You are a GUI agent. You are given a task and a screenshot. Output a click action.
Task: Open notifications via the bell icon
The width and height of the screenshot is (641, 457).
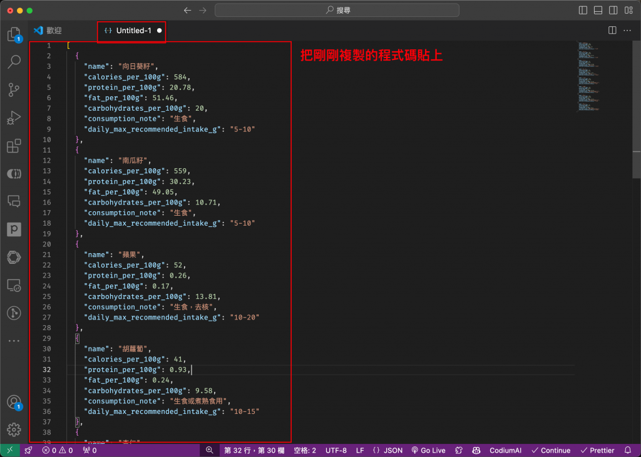[x=628, y=450]
